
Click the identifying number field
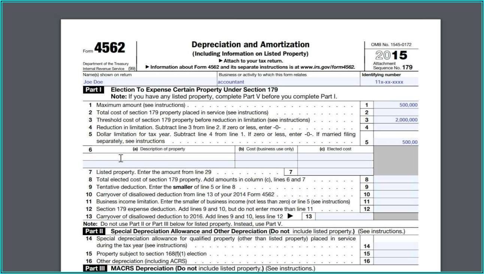click(x=389, y=82)
